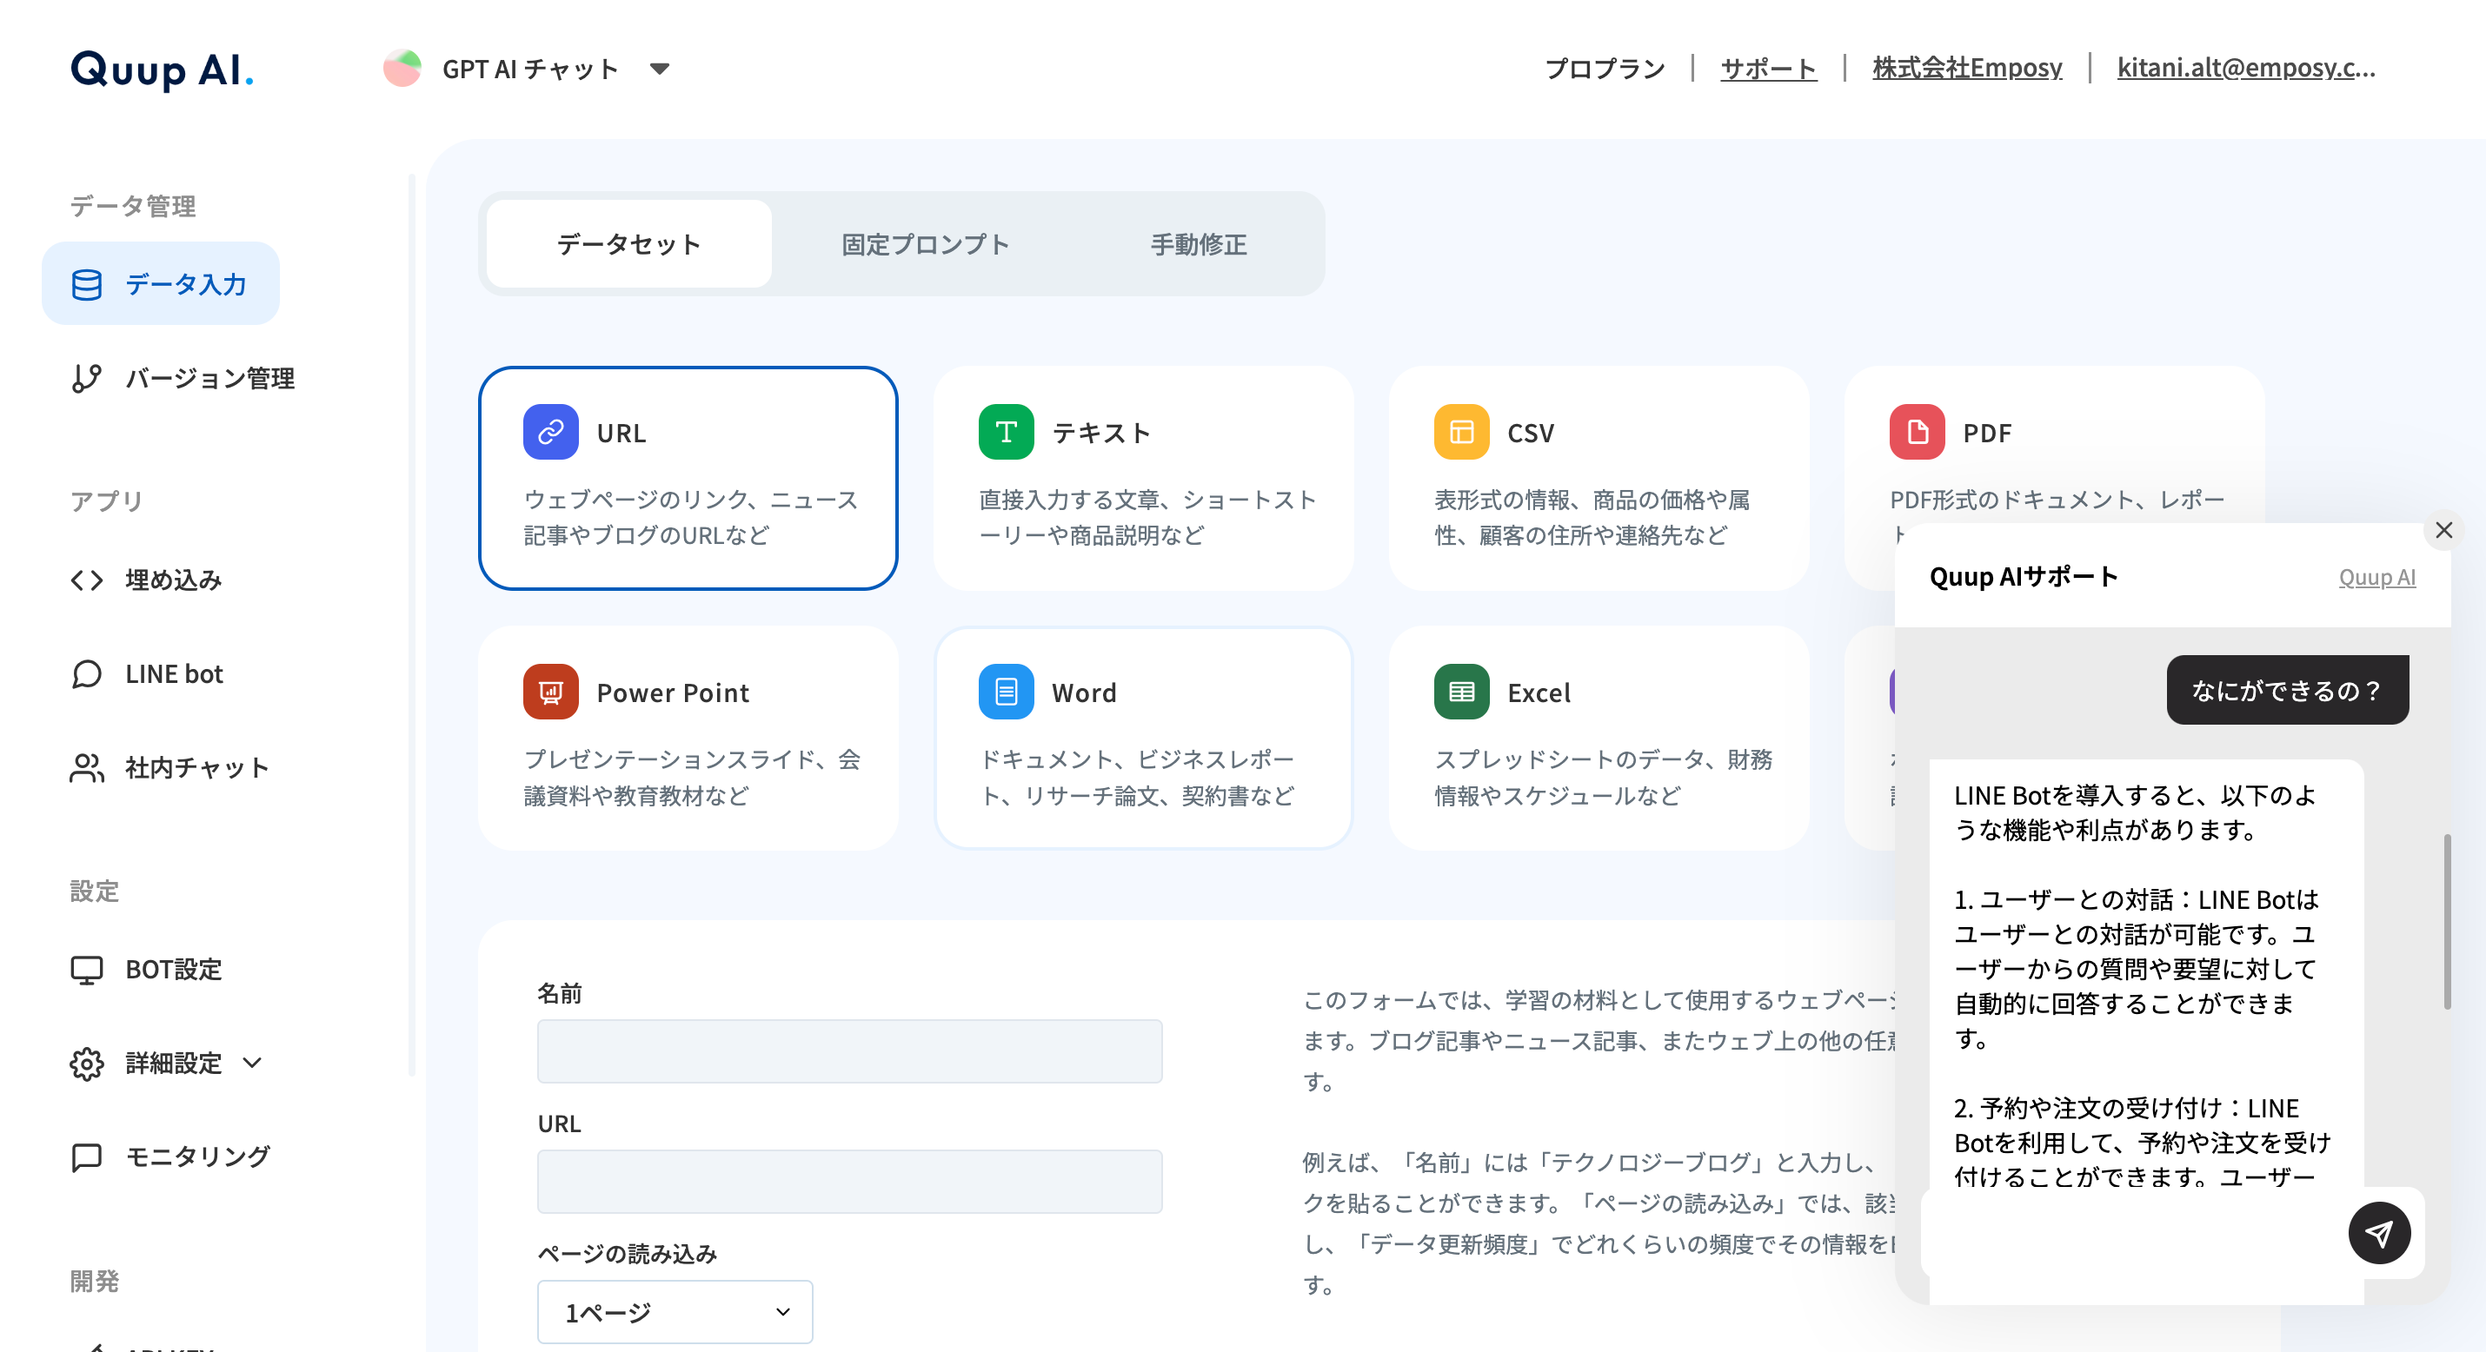The width and height of the screenshot is (2486, 1352).
Task: Click the red PDF file icon
Action: 1917,433
